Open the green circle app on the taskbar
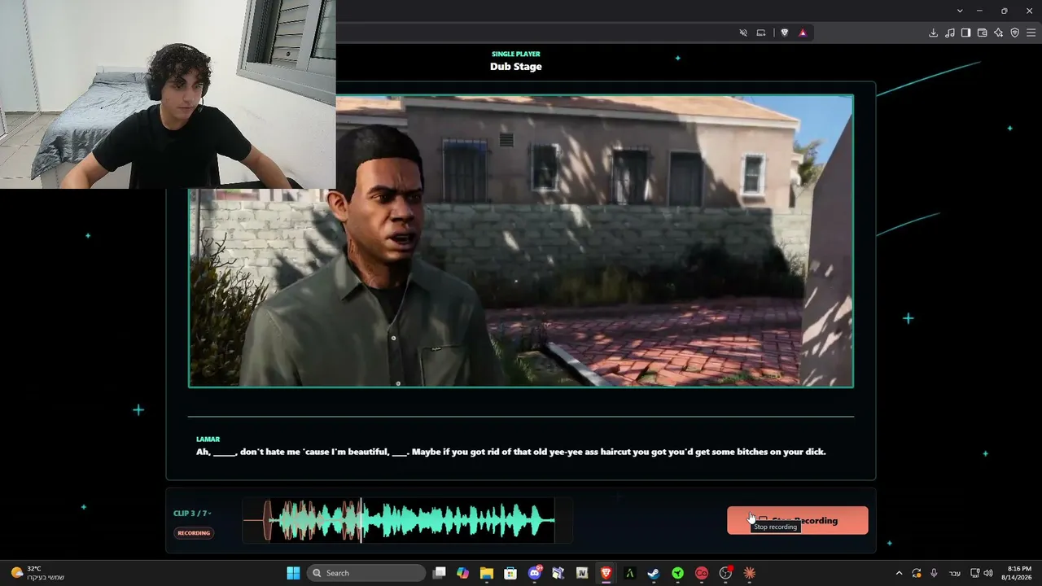The height and width of the screenshot is (586, 1042). pyautogui.click(x=677, y=573)
